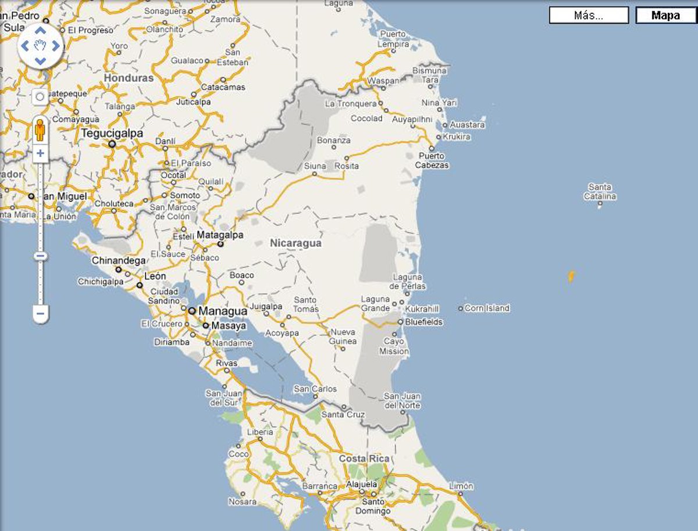Click the zoom in plus button
The width and height of the screenshot is (698, 531).
click(x=40, y=153)
